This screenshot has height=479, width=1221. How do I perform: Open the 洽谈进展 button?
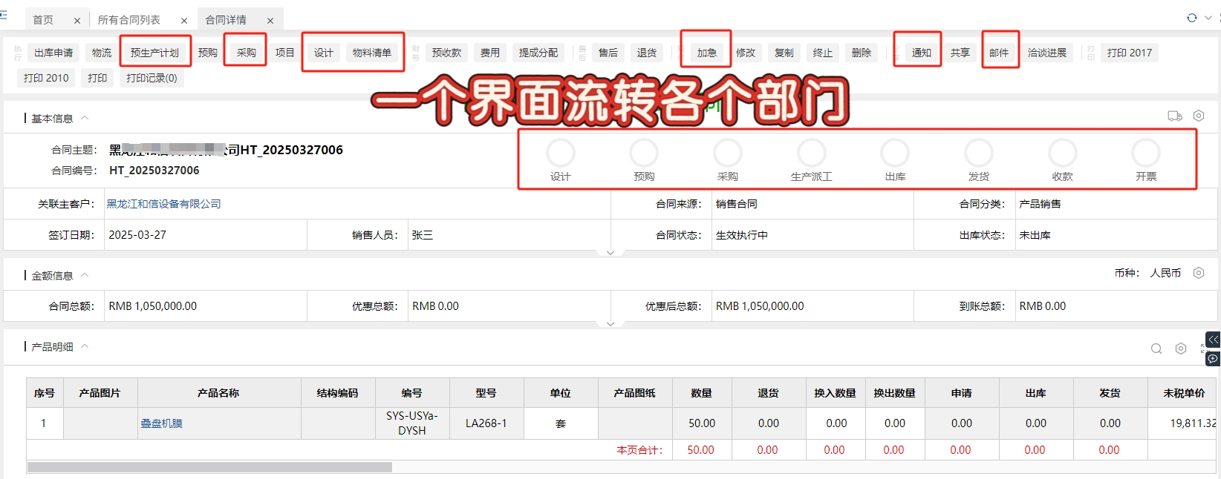1047,53
